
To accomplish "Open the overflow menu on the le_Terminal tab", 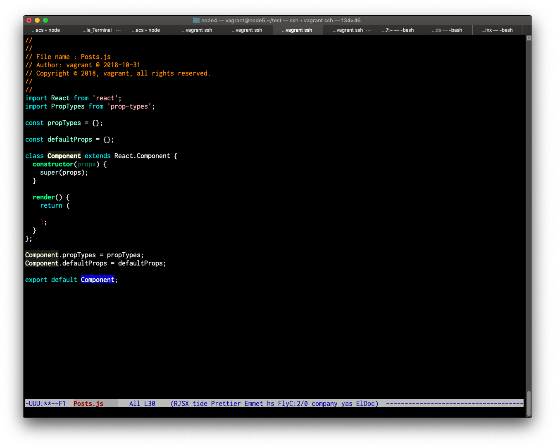I will coord(119,30).
